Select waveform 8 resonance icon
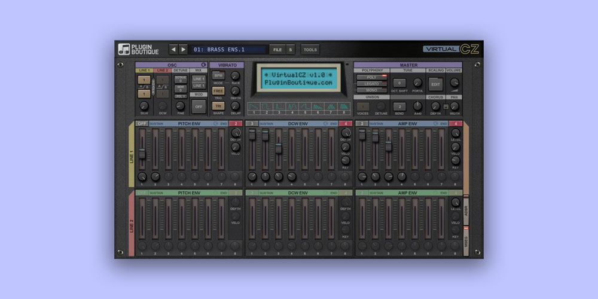Screen dimensions: 598x299 (x=344, y=108)
